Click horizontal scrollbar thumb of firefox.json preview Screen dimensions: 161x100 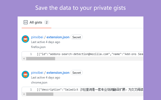41,59
